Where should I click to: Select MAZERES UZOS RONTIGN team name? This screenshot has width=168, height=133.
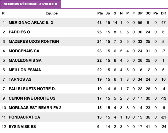click(34, 41)
